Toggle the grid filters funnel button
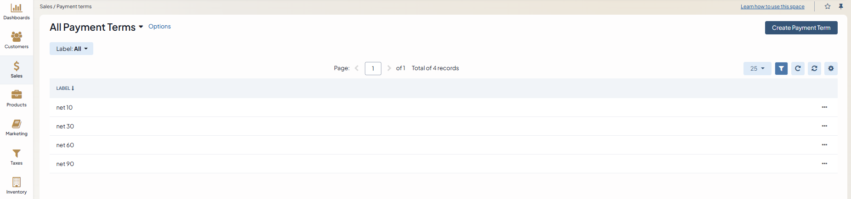 [x=781, y=68]
